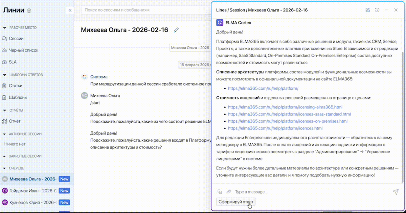The height and width of the screenshot is (213, 406).
Task: Click the gear icon beside Линии
Action: (29, 10)
